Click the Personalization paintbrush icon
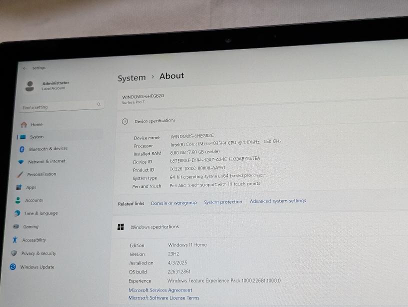408x307 pixels. 19,174
